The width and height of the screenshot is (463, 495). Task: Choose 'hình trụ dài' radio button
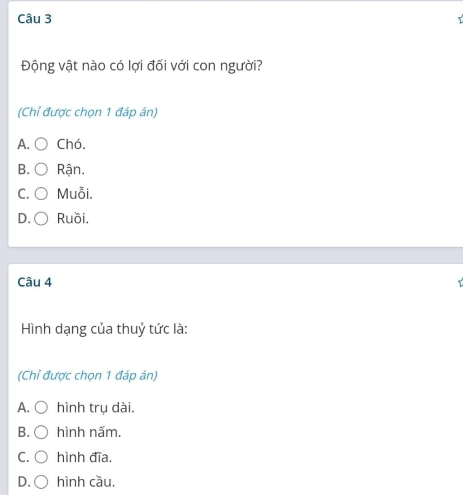pyautogui.click(x=41, y=408)
